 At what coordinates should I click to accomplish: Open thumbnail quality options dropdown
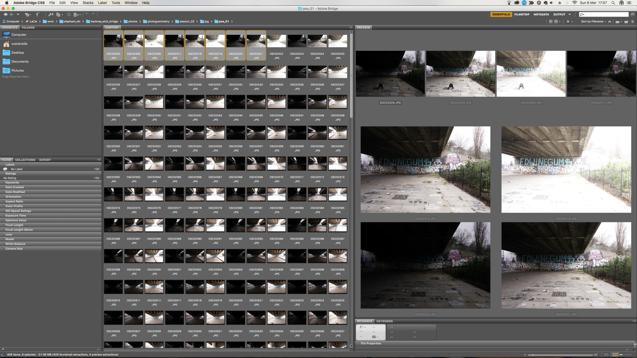coord(558,22)
